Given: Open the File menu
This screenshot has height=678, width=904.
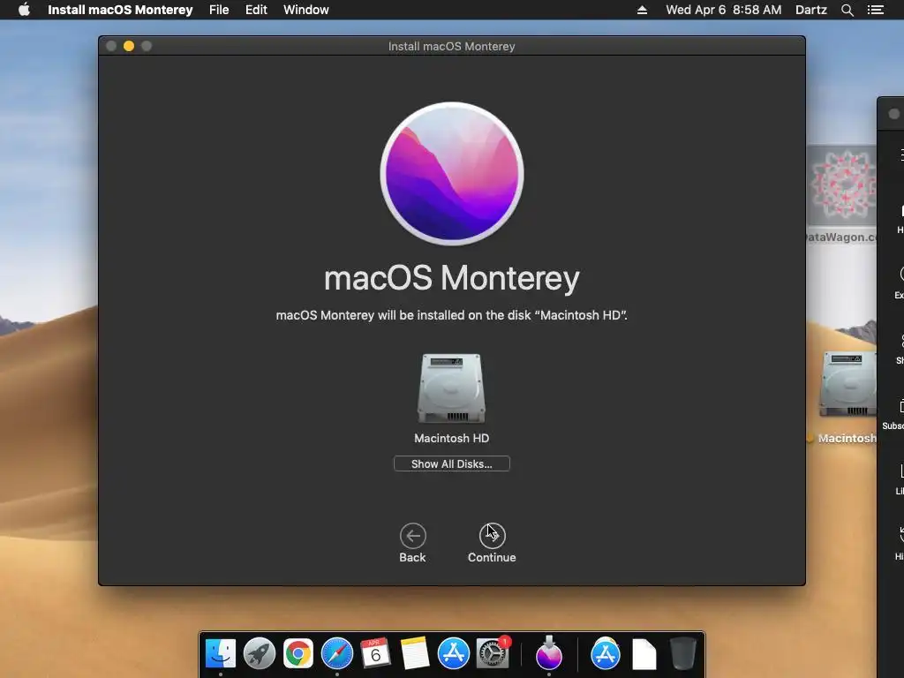Looking at the screenshot, I should pyautogui.click(x=219, y=10).
